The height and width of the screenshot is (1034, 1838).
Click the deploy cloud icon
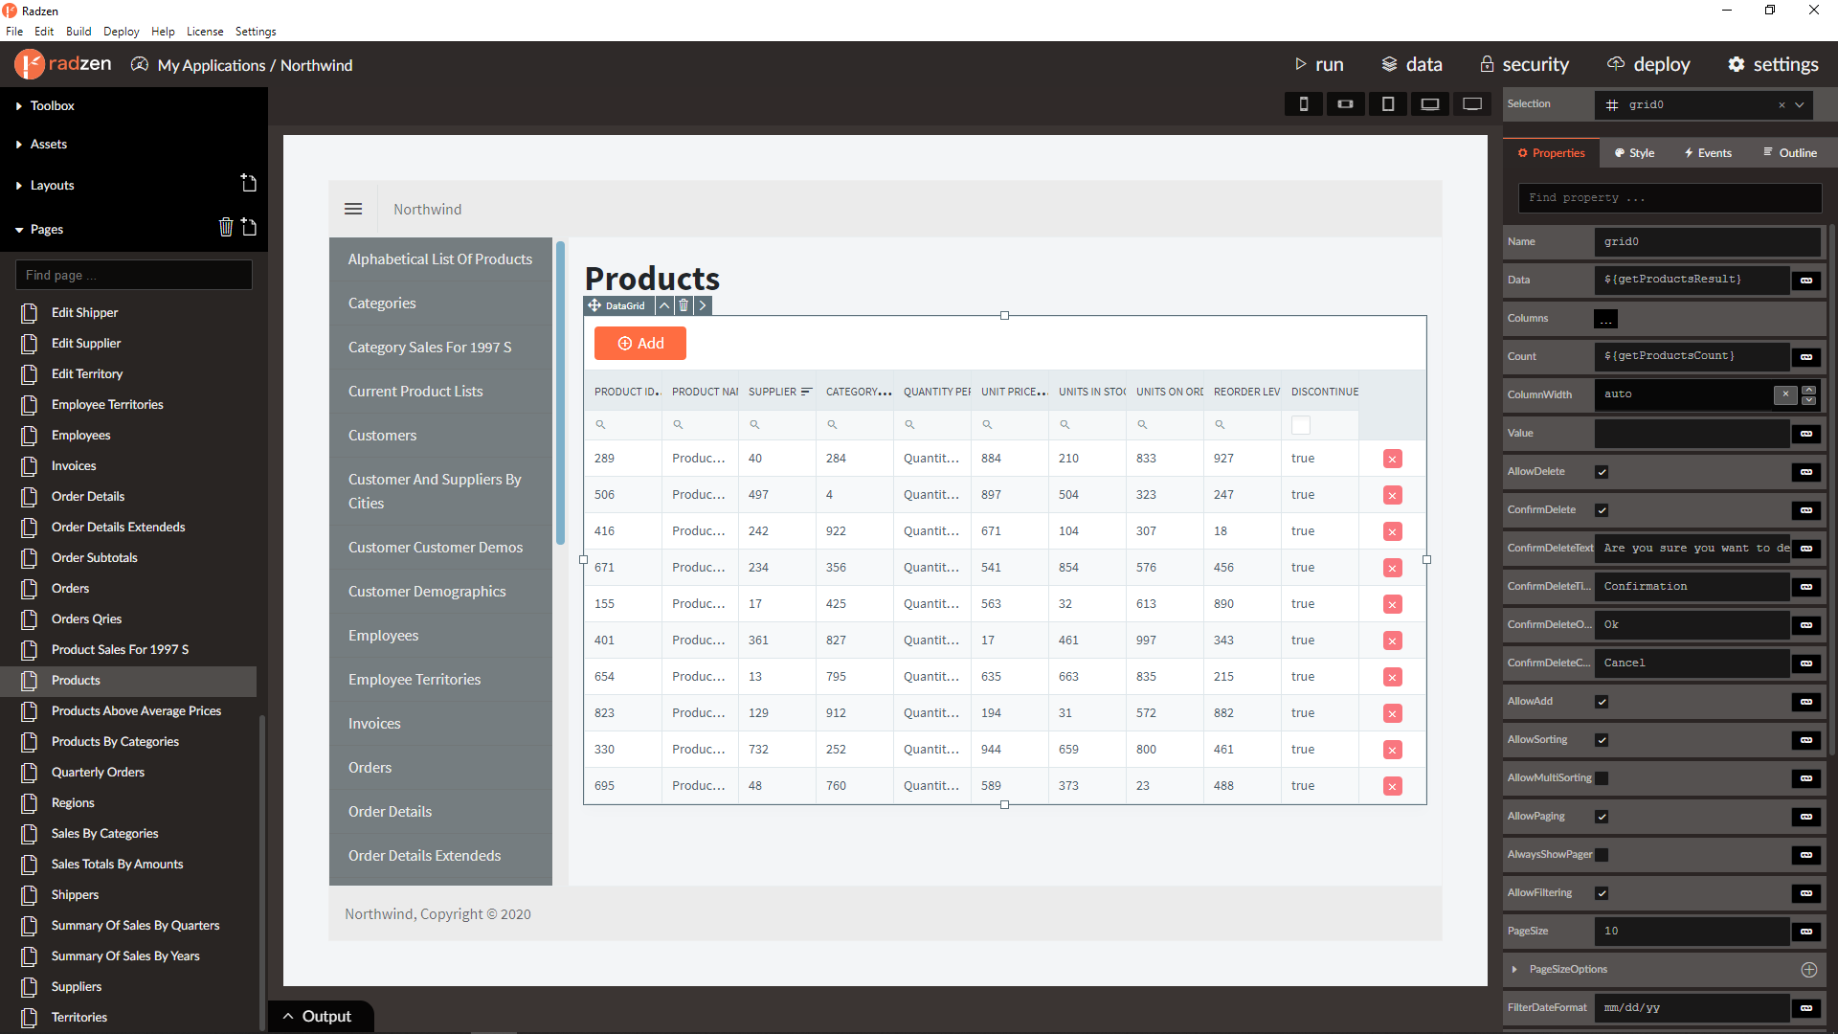pos(1616,64)
